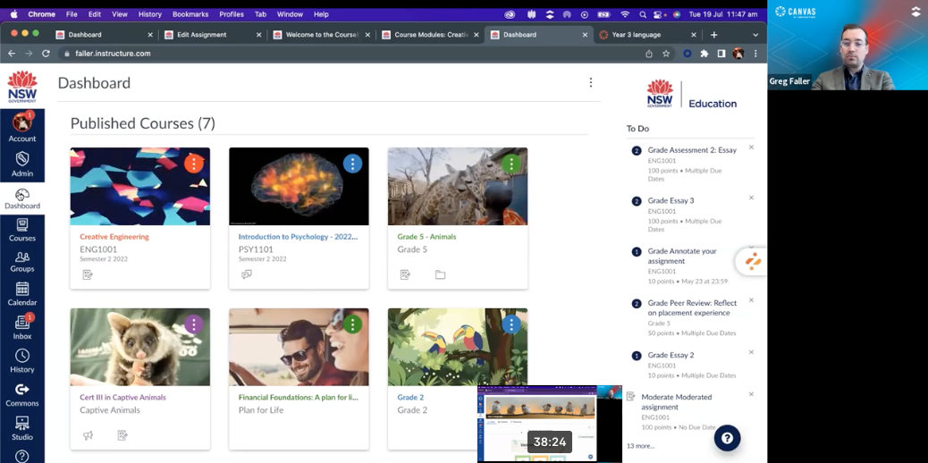Open Chrome side panel icon
The height and width of the screenshot is (463, 928).
click(x=721, y=54)
